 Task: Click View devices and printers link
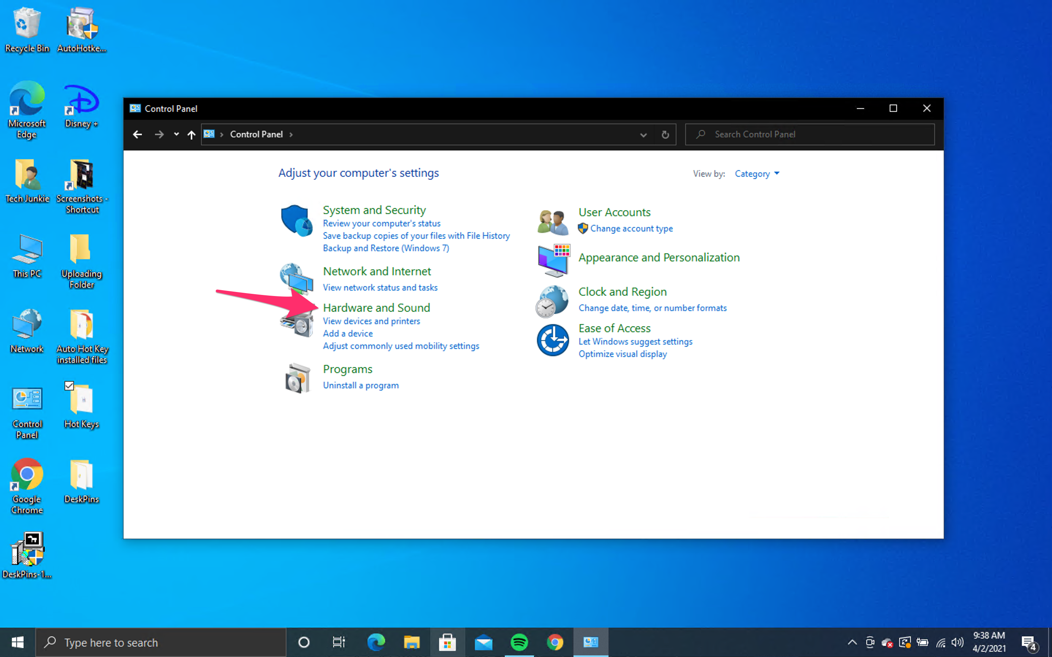click(x=371, y=321)
